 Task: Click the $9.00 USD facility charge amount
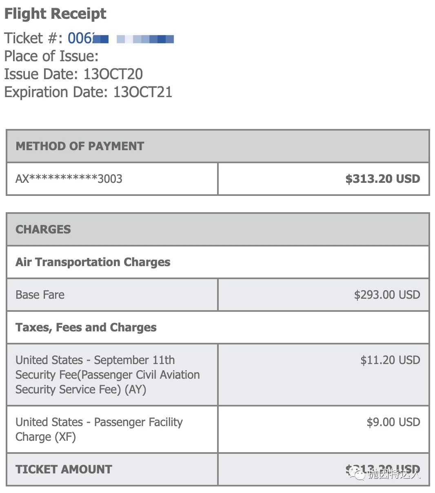[x=393, y=422]
